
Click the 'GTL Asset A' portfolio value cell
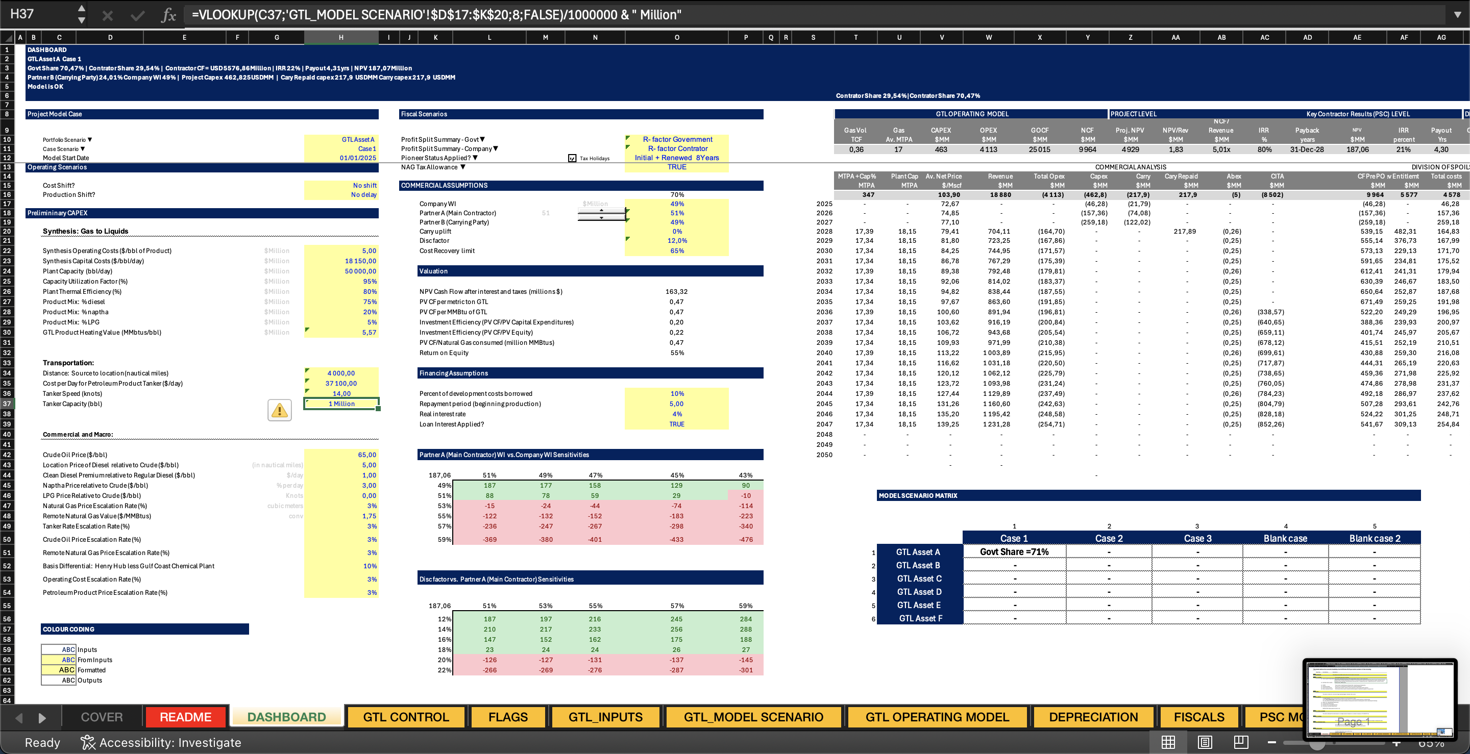pyautogui.click(x=340, y=140)
